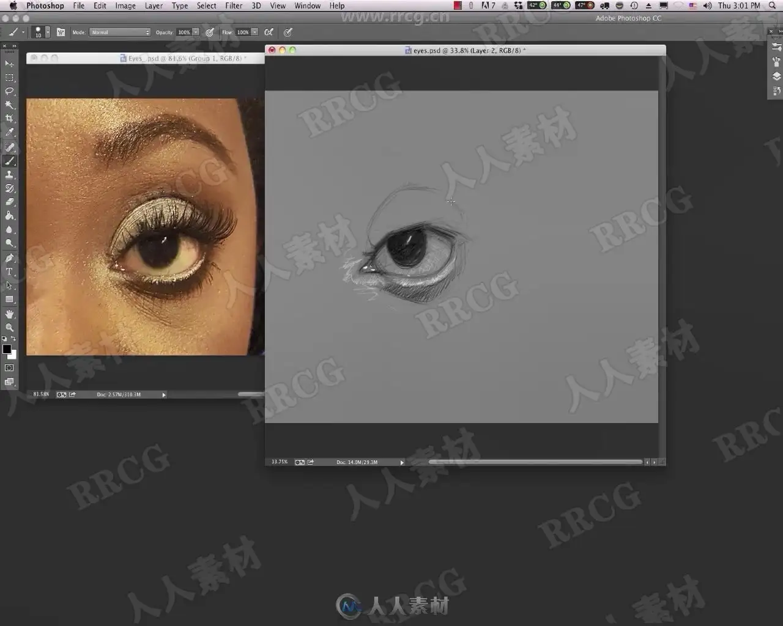This screenshot has width=783, height=626.
Task: Reset to default foreground and background colors
Action: coord(4,339)
